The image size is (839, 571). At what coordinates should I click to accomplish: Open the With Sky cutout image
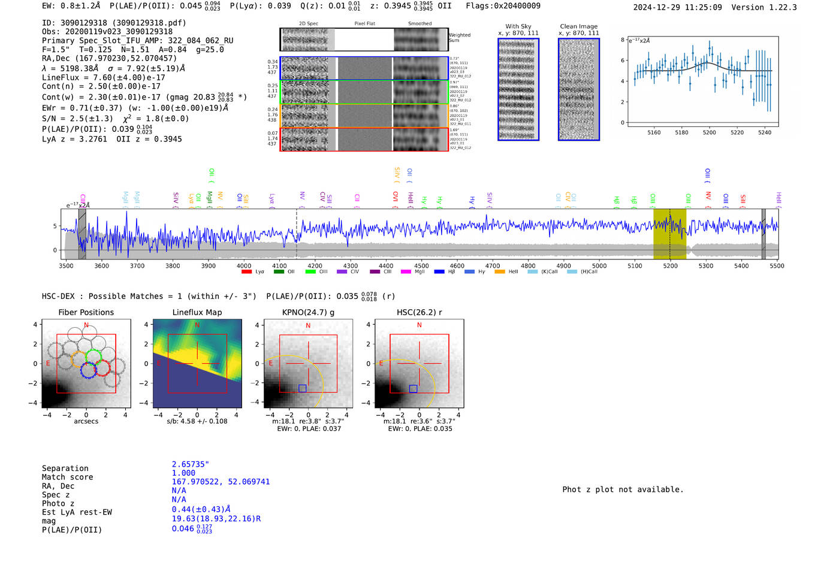click(518, 90)
